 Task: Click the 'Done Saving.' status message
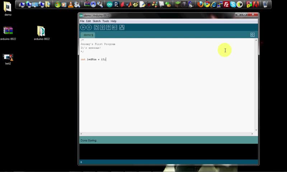(x=89, y=140)
